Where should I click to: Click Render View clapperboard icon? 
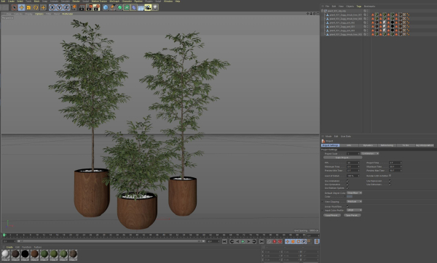coord(82,7)
